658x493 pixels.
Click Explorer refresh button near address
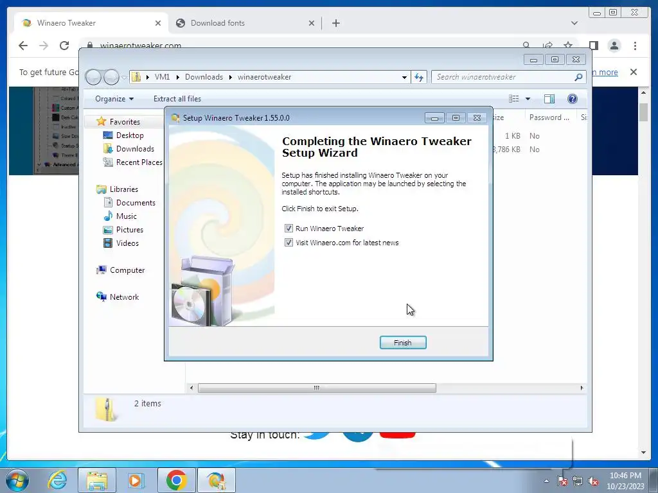(x=419, y=77)
